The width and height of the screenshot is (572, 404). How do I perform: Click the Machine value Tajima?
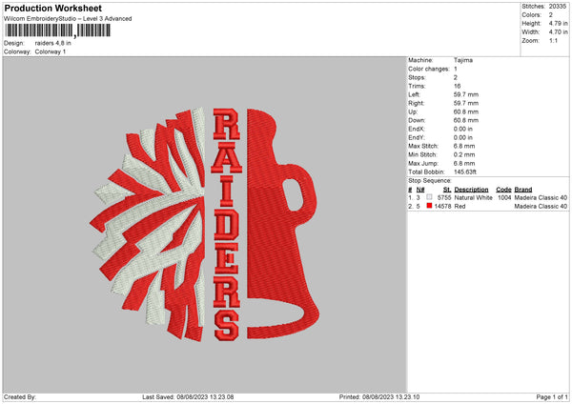pos(463,60)
